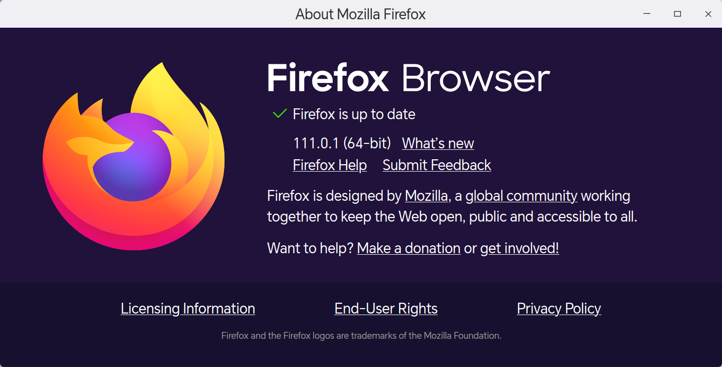This screenshot has width=722, height=367.
Task: Click Make a donation
Action: point(408,248)
